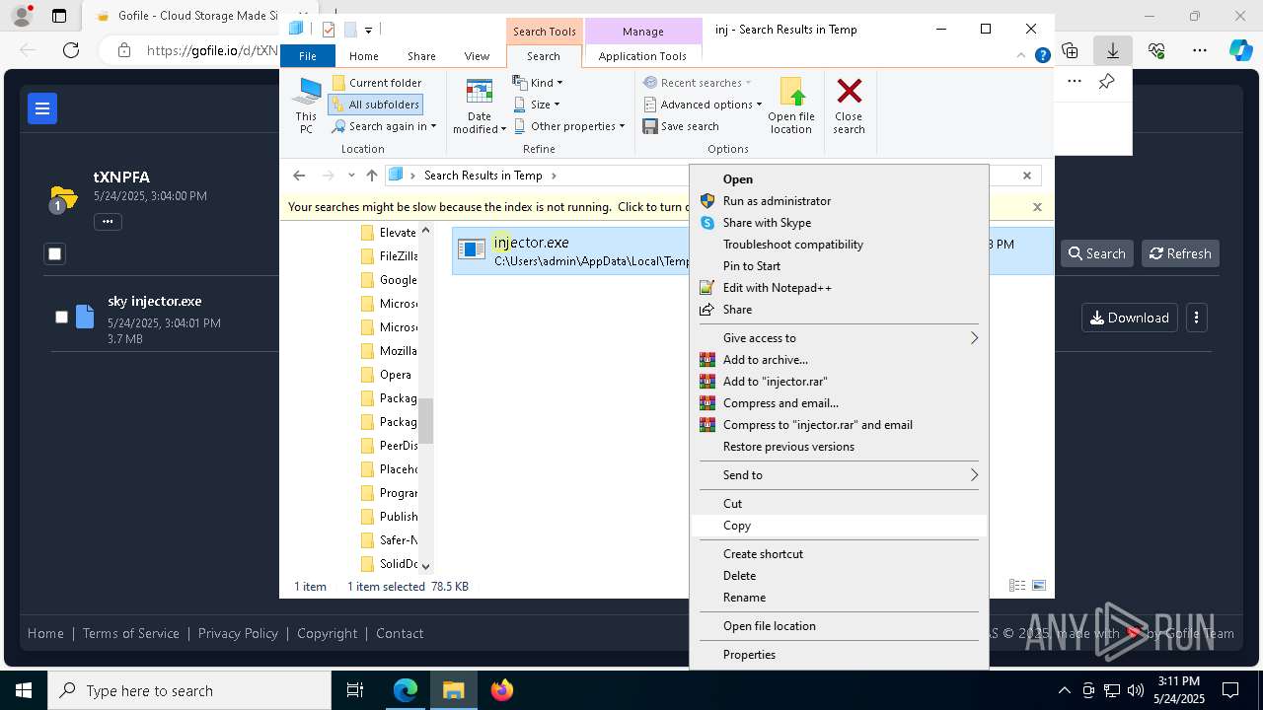Image resolution: width=1263 pixels, height=710 pixels.
Task: Choose Add to "injector.rar"
Action: (x=776, y=382)
